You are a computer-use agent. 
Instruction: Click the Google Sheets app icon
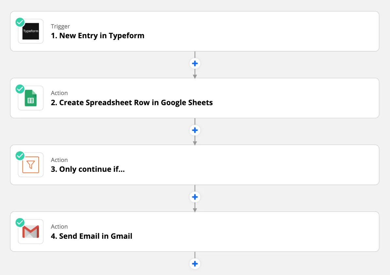tap(31, 98)
